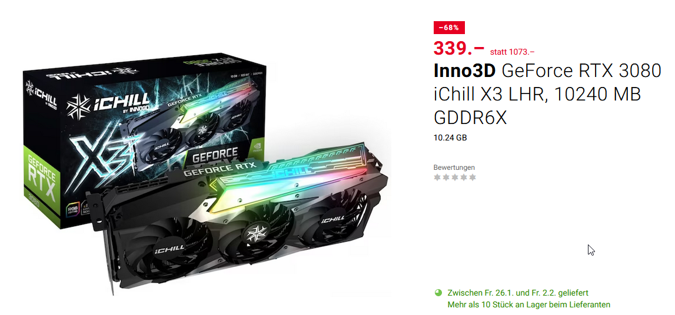Select the first rating star
This screenshot has height=315, width=675.
(437, 177)
